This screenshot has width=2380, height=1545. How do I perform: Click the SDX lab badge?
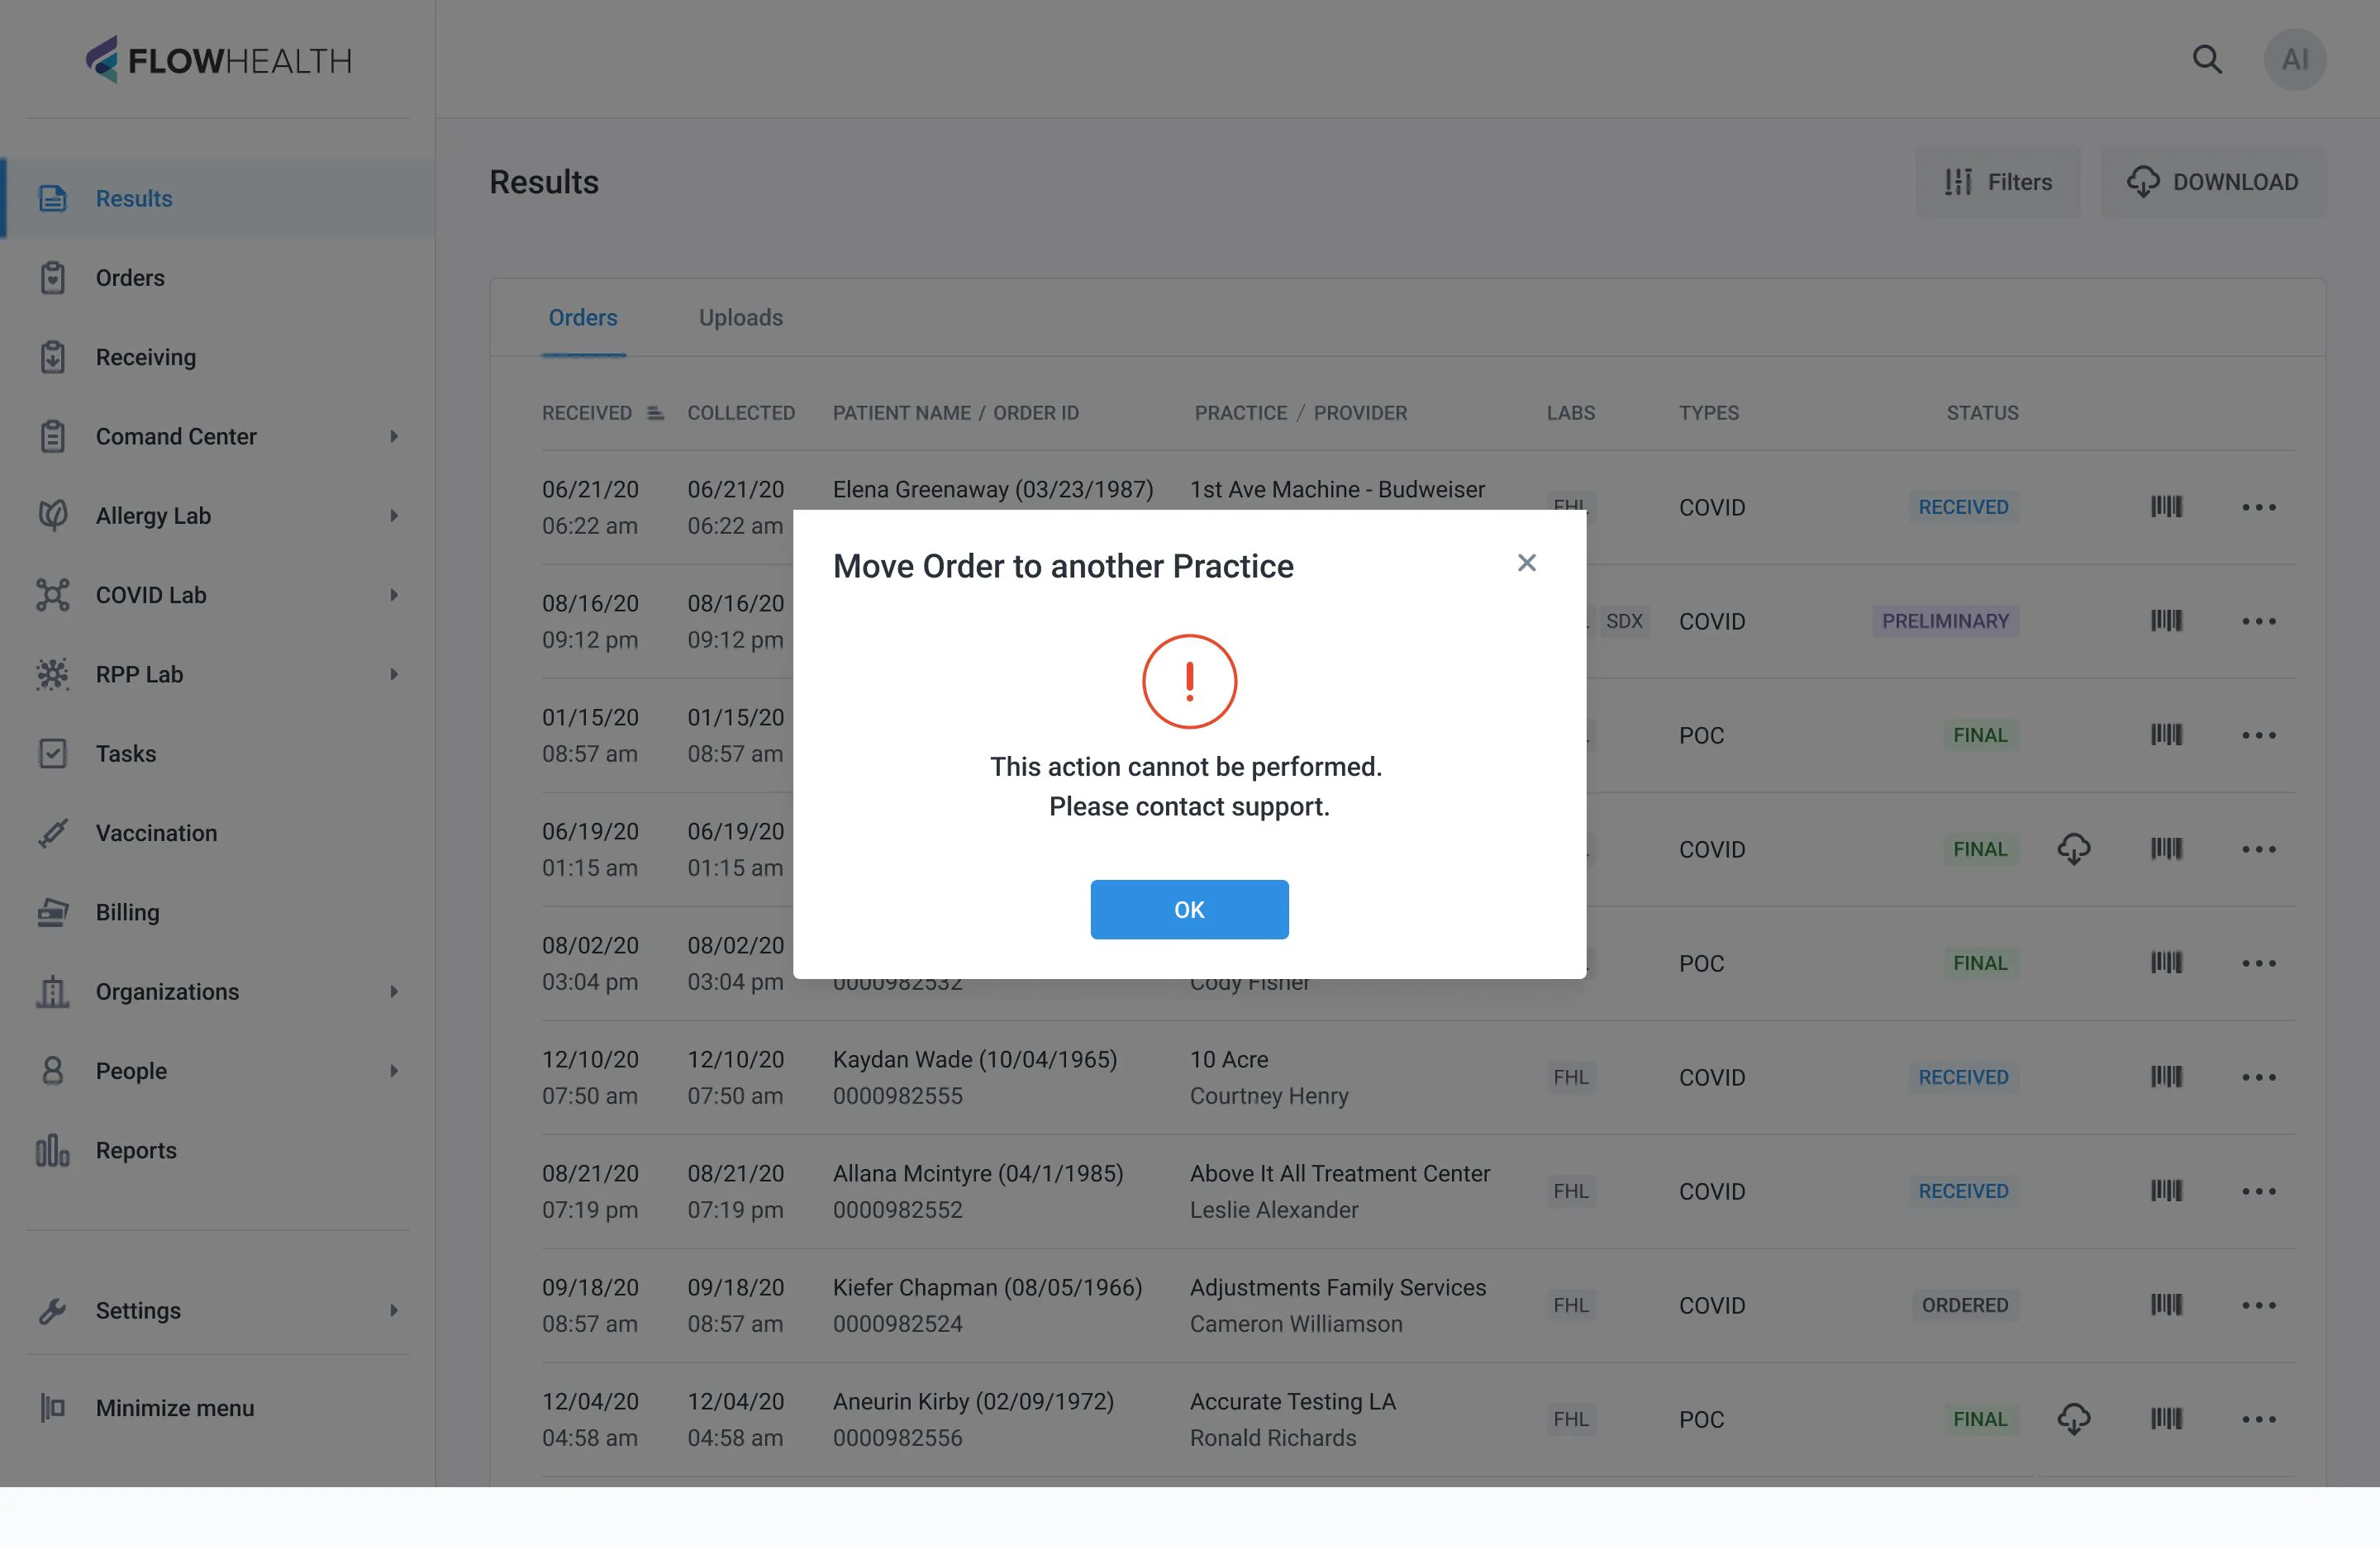tap(1624, 621)
